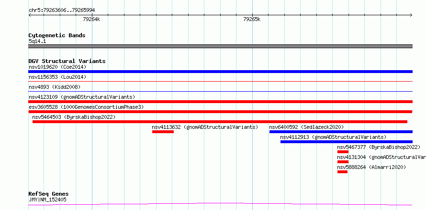The image size is (426, 210).
Task: Click the left arrowhead of the ruler
Action: click(x=30, y=15)
